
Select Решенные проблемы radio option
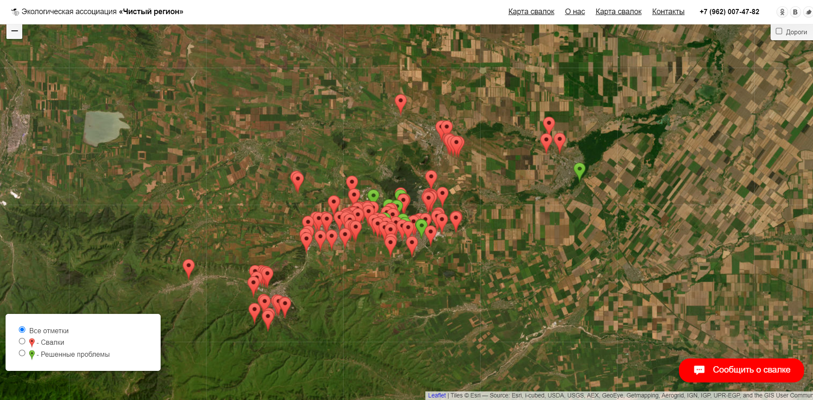tap(22, 353)
